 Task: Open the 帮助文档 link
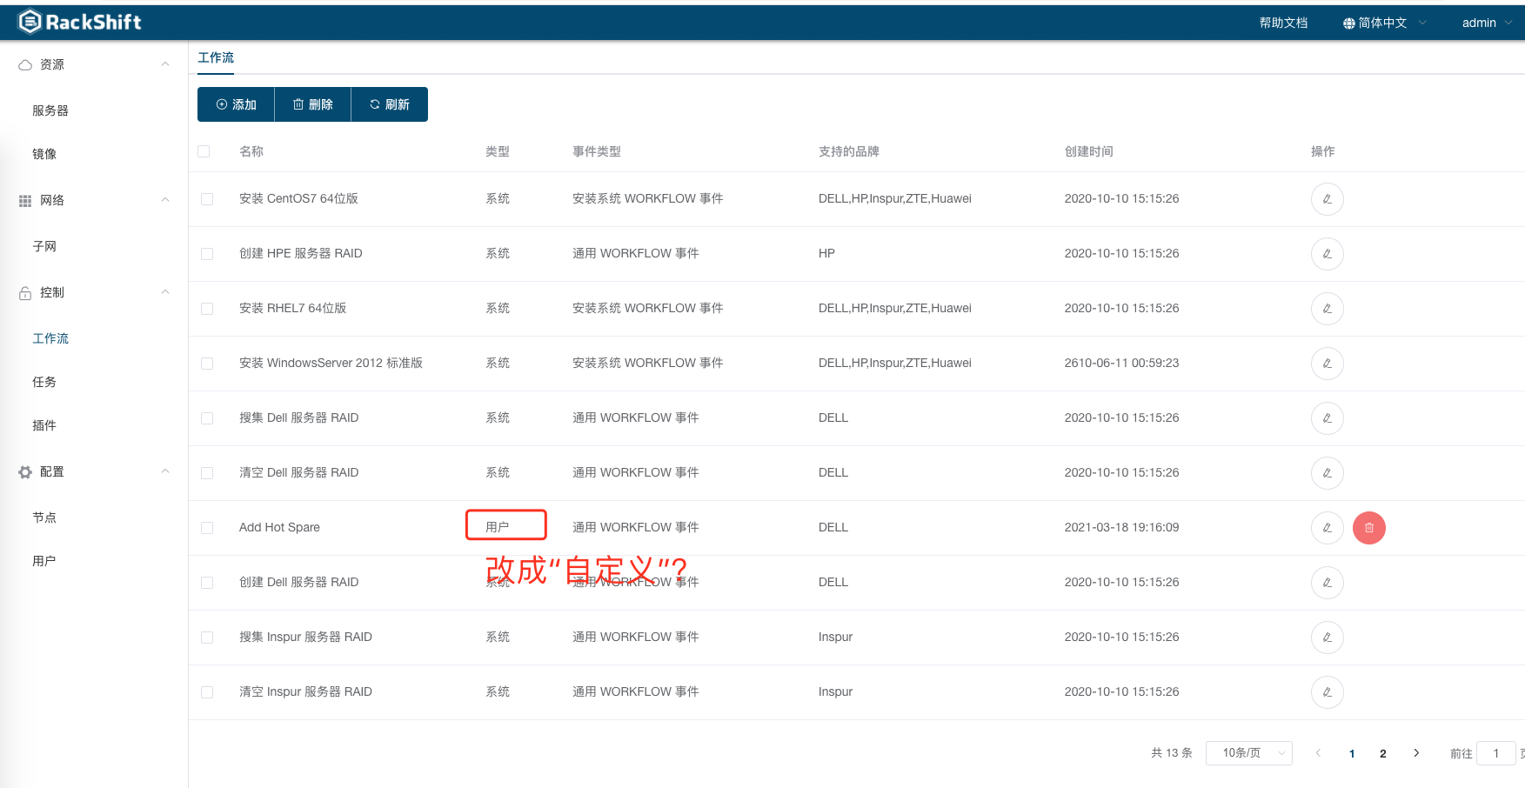click(x=1283, y=23)
